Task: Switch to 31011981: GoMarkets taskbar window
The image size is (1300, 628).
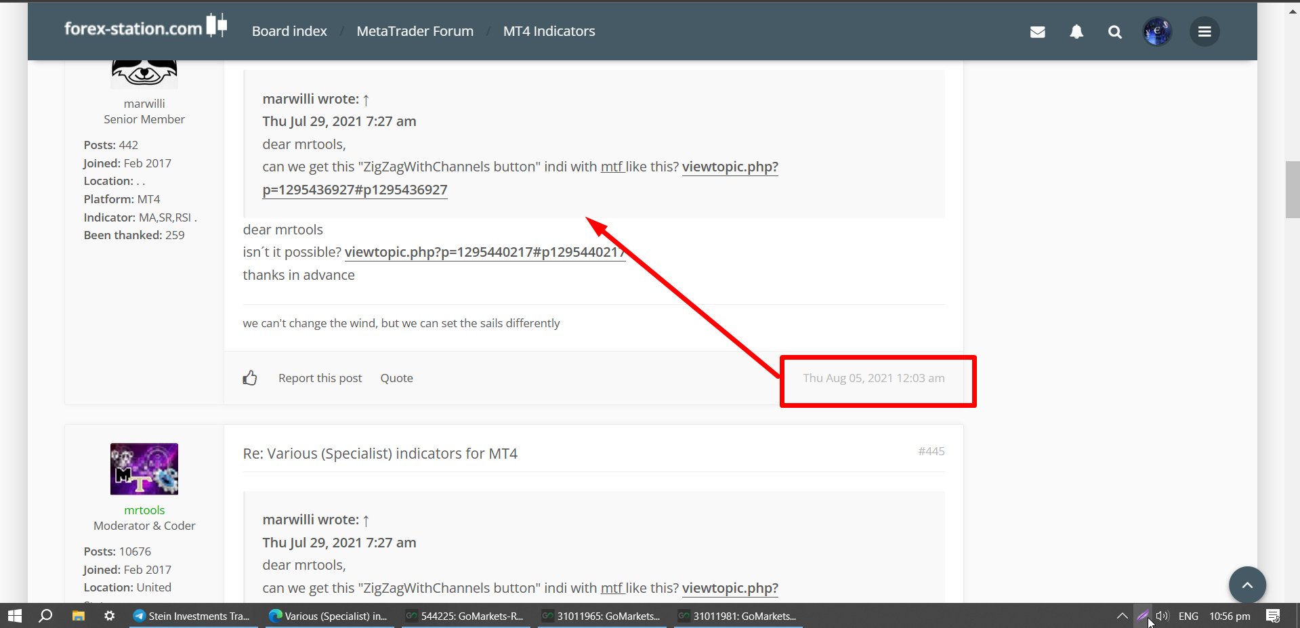Action: click(x=738, y=616)
